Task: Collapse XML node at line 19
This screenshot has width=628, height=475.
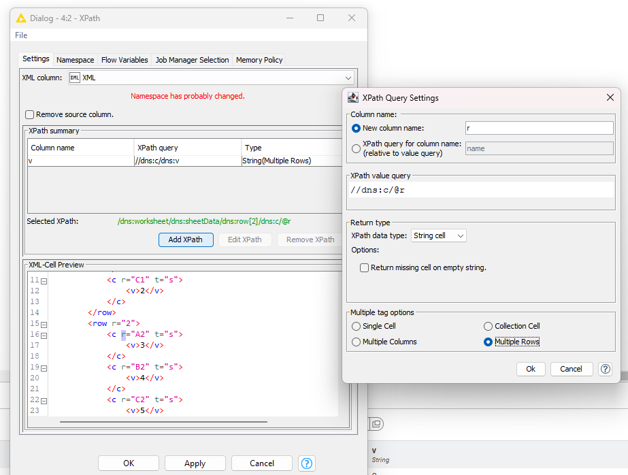Action: [x=44, y=368]
